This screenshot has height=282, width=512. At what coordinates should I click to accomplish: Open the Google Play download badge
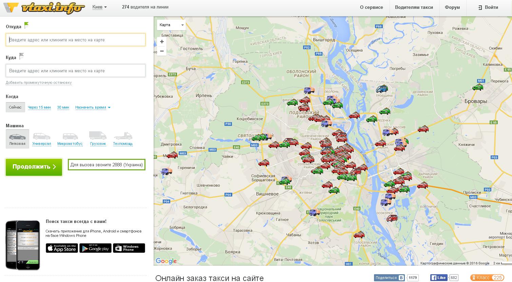point(95,248)
